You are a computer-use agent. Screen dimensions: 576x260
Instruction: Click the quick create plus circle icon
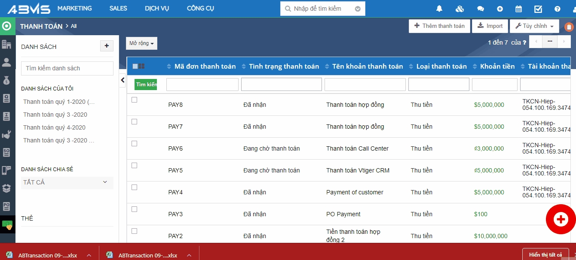click(499, 9)
